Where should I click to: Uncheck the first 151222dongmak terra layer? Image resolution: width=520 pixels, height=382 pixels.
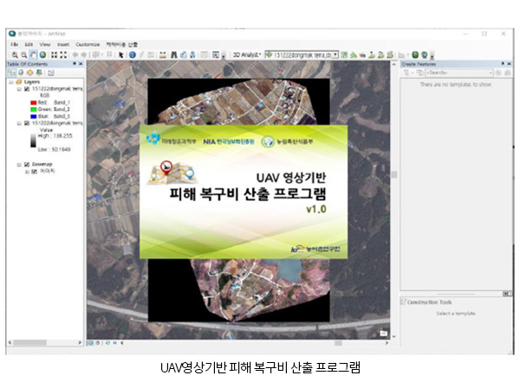[x=27, y=88]
